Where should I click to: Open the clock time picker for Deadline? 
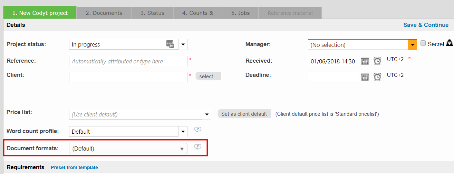377,77
